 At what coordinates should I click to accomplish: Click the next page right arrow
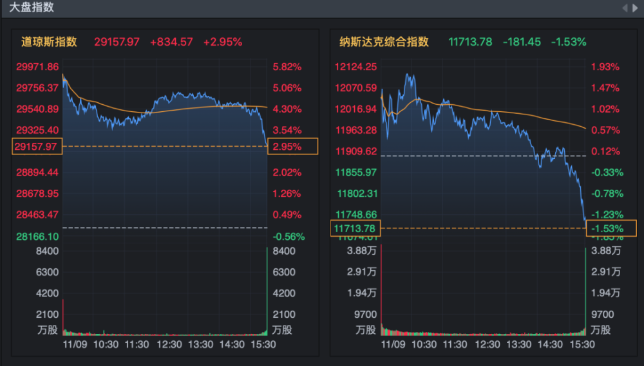click(635, 8)
